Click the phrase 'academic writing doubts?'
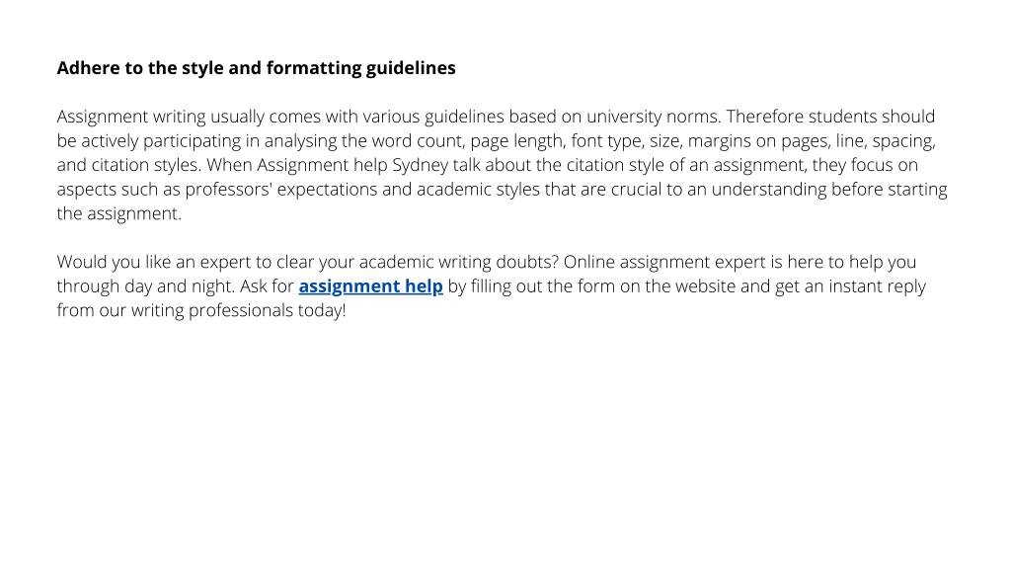This screenshot has width=1011, height=569. pos(458,262)
